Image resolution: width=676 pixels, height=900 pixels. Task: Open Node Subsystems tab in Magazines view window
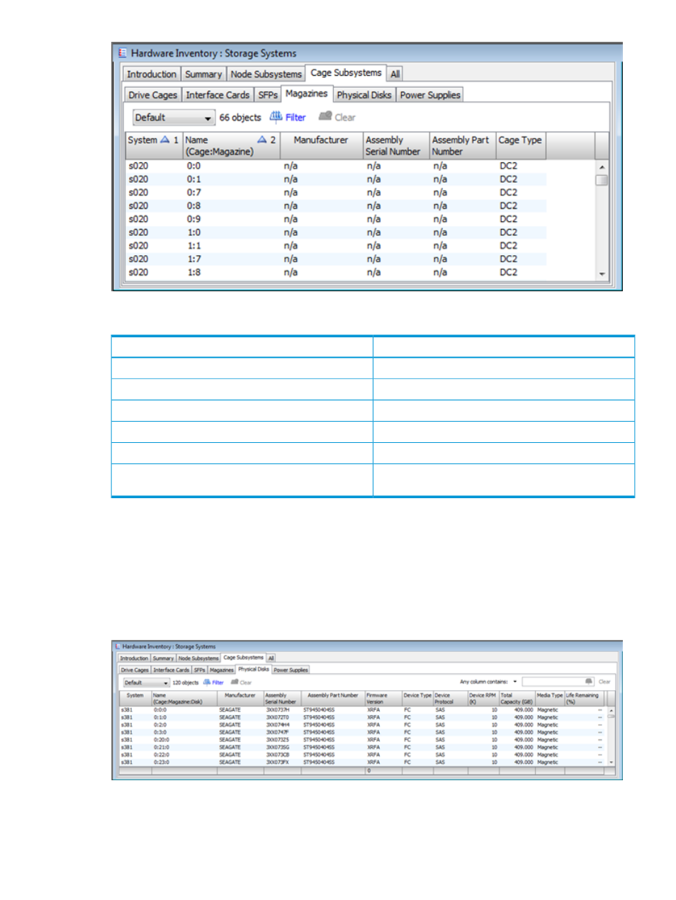[266, 74]
